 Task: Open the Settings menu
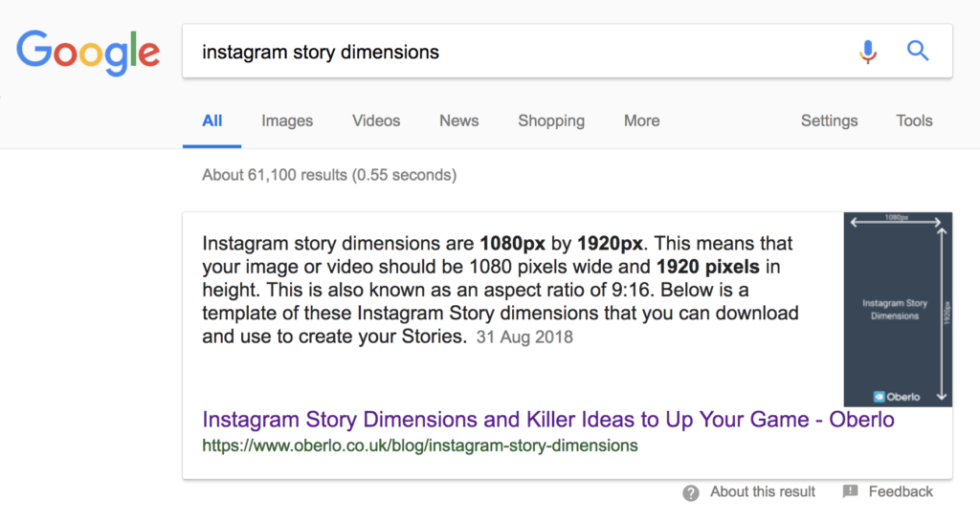(830, 121)
